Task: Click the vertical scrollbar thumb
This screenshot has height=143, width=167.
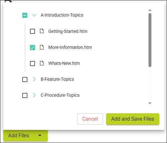Action: 150,40
